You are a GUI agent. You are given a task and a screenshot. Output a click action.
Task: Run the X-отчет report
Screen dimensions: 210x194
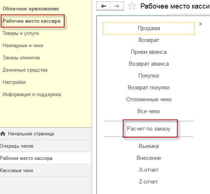[148, 170]
